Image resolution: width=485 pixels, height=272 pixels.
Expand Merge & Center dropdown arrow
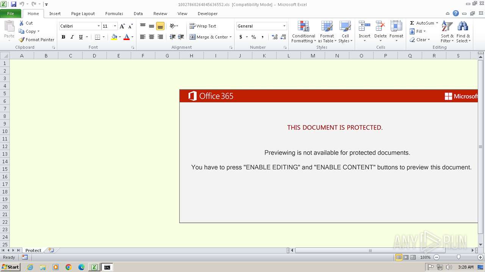pyautogui.click(x=231, y=37)
